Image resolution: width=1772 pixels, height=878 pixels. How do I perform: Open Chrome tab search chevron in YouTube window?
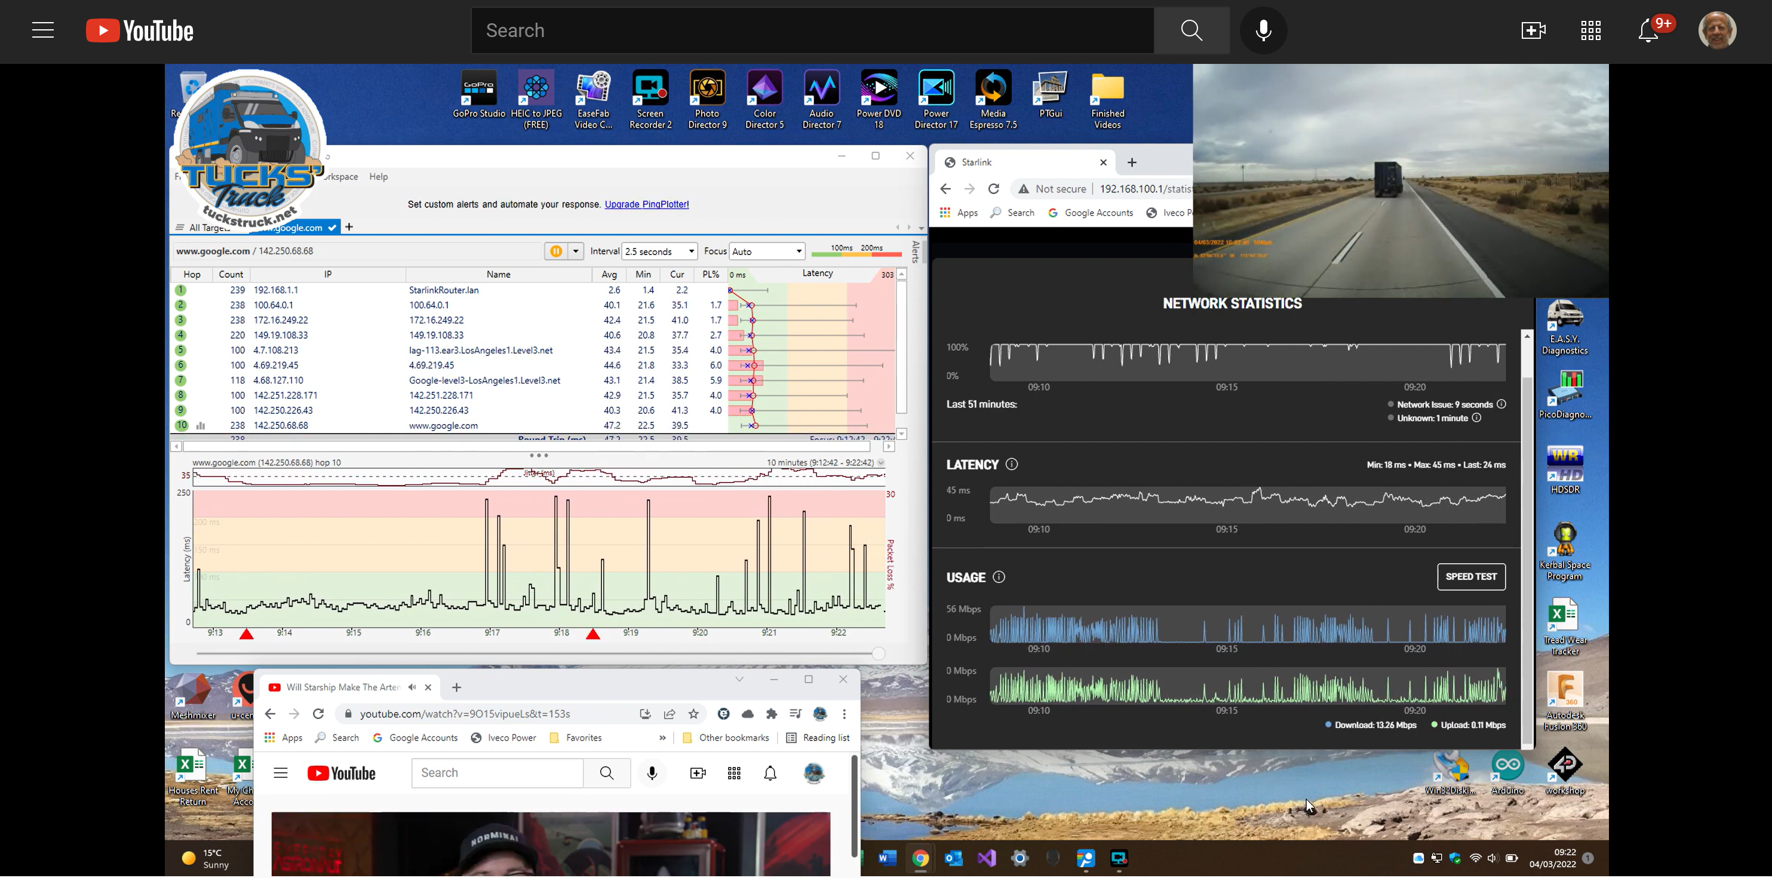point(739,679)
